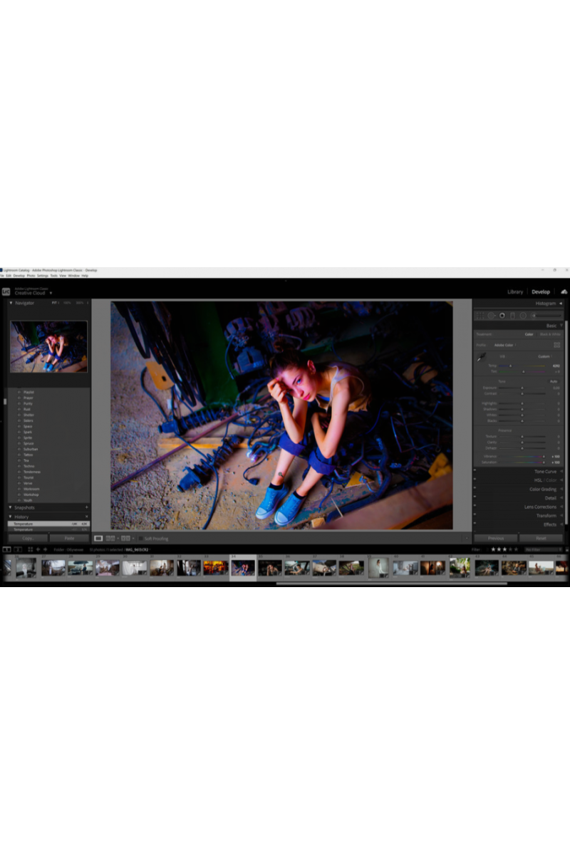Click the Reset button

click(x=541, y=539)
